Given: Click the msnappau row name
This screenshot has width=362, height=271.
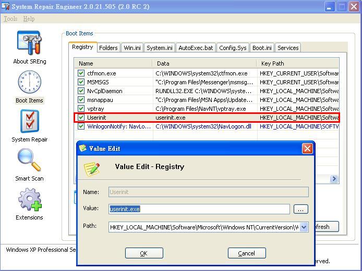Looking at the screenshot, I should pyautogui.click(x=100, y=100).
